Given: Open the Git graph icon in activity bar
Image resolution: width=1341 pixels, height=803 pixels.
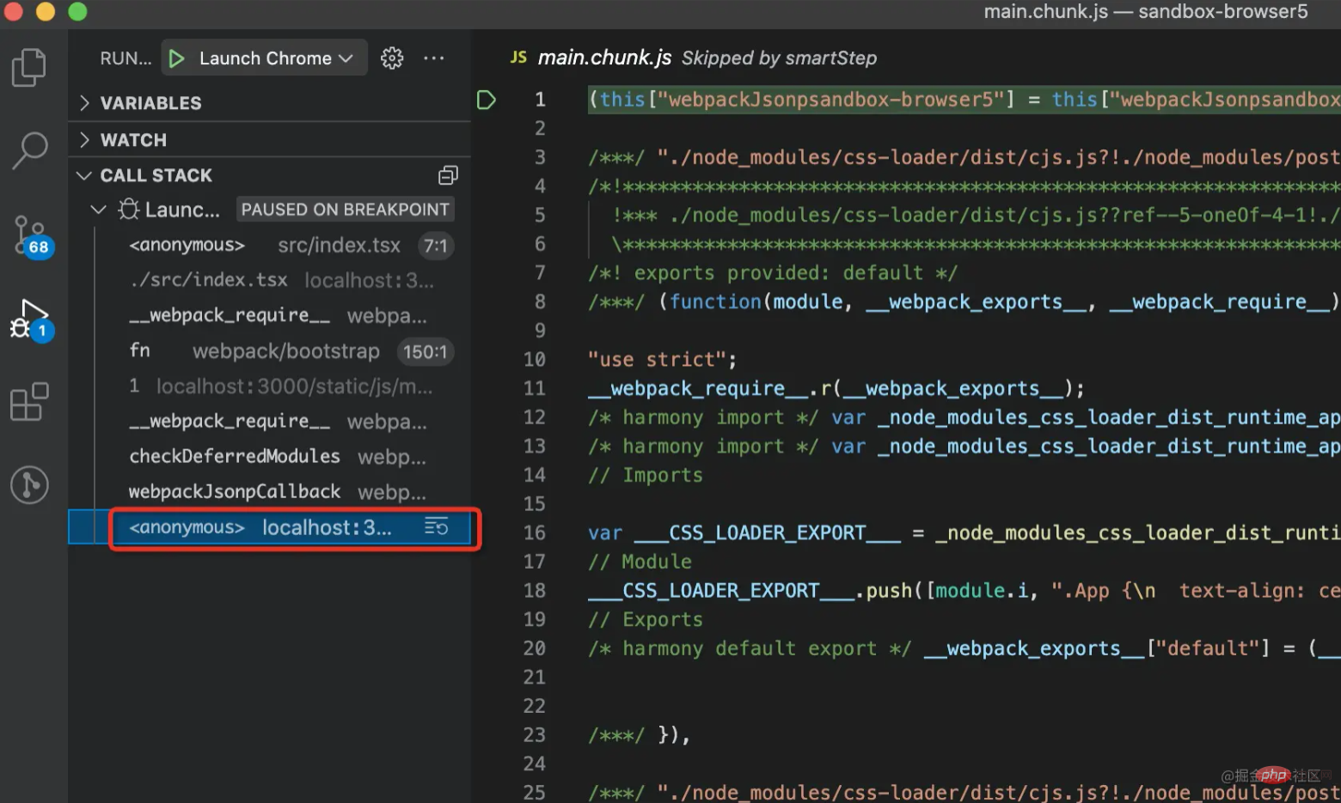Looking at the screenshot, I should point(29,484).
